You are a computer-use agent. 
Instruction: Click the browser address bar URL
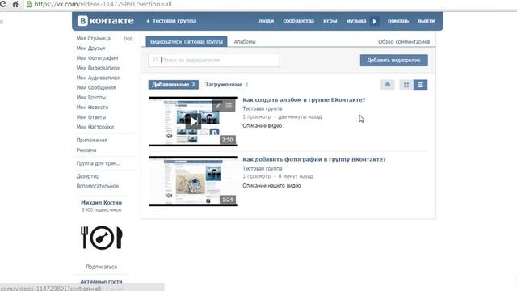[103, 4]
